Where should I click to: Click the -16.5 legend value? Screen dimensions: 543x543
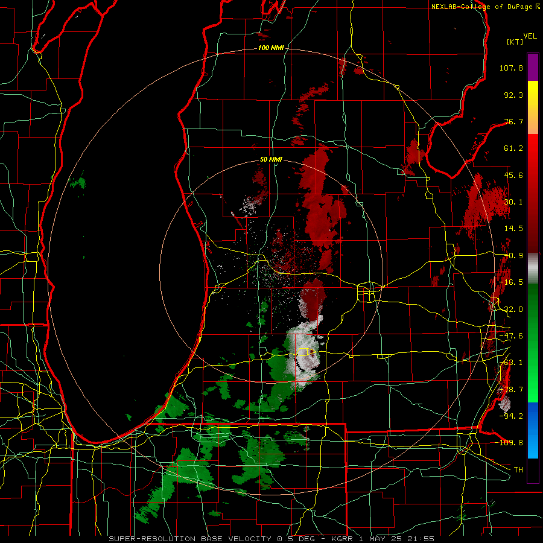(511, 282)
